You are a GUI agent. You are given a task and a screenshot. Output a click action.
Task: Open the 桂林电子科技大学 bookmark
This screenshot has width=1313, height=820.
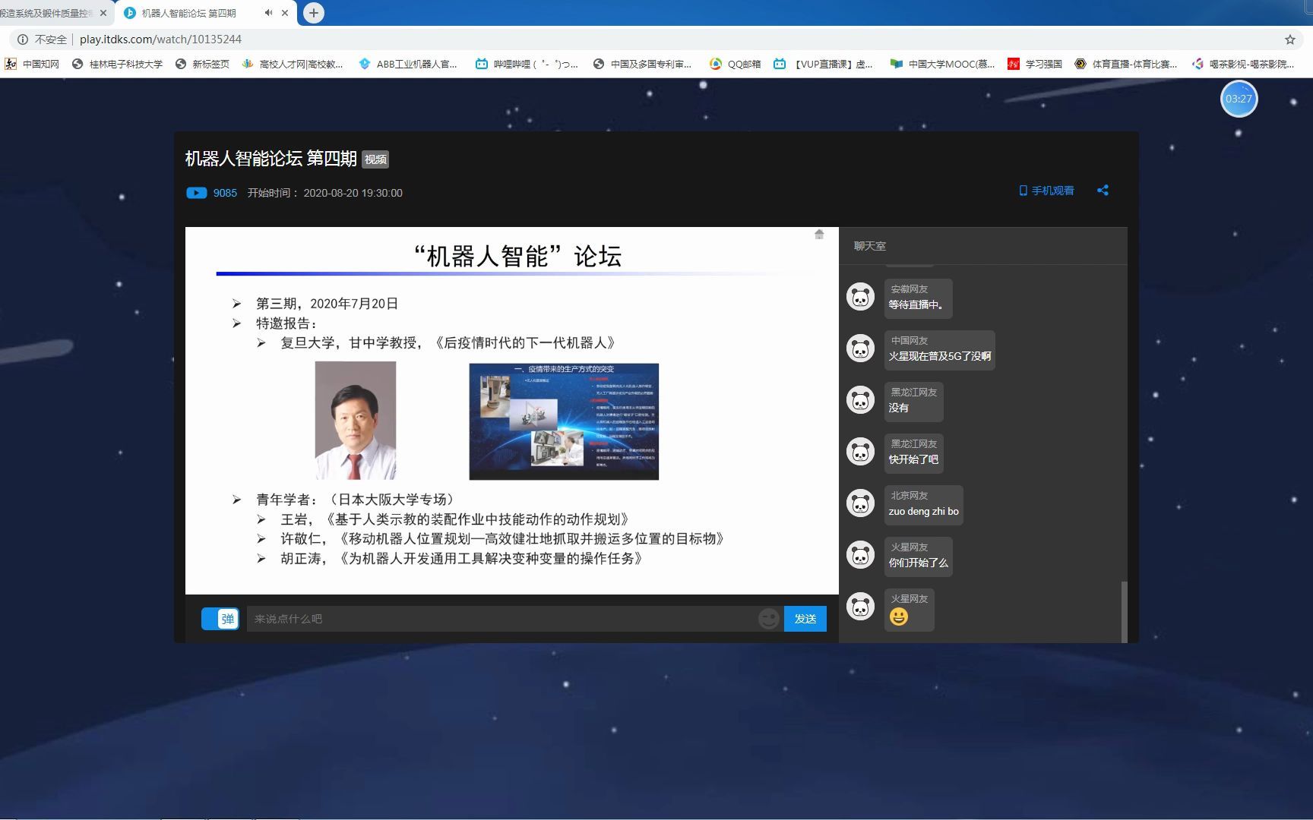click(x=117, y=65)
